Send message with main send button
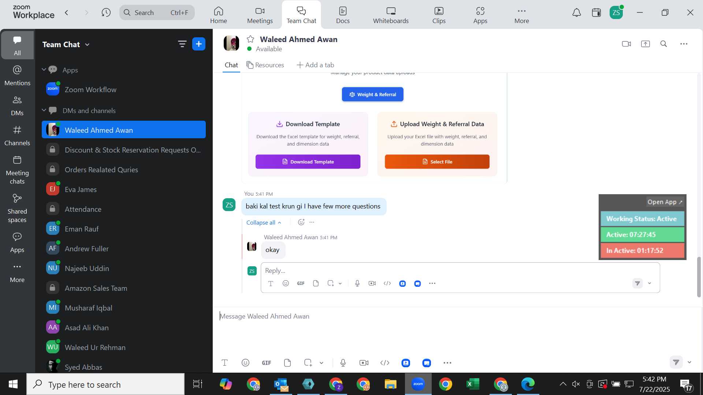The height and width of the screenshot is (395, 703). (676, 362)
